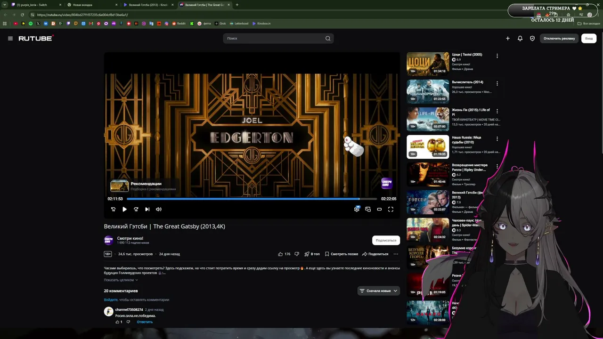Screen dimensions: 603x339
Task: Open the browser apps grid icon
Action: click(5, 24)
